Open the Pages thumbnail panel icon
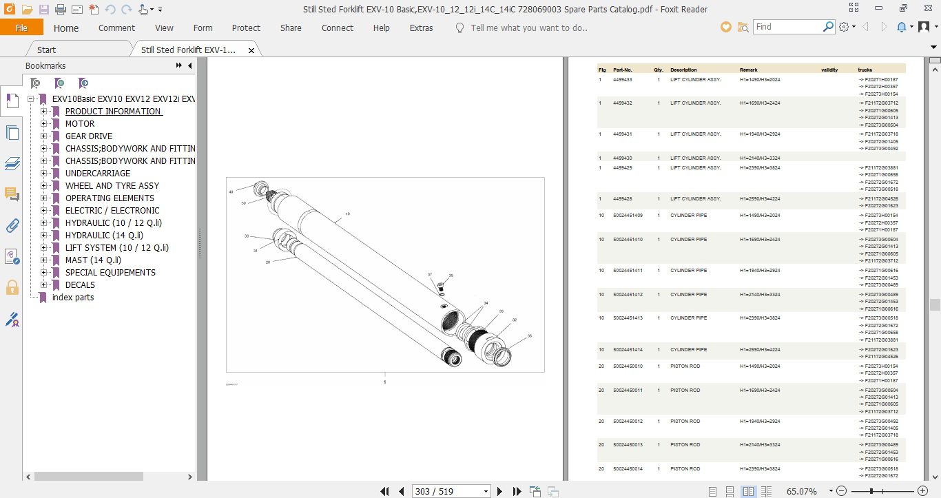The image size is (941, 498). [x=12, y=132]
